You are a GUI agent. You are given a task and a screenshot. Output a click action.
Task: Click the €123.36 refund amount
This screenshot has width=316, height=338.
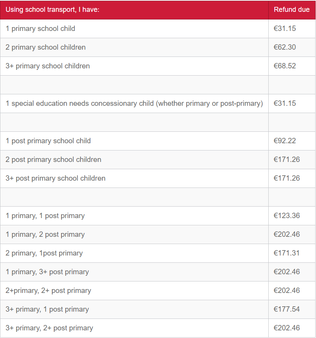pyautogui.click(x=287, y=215)
